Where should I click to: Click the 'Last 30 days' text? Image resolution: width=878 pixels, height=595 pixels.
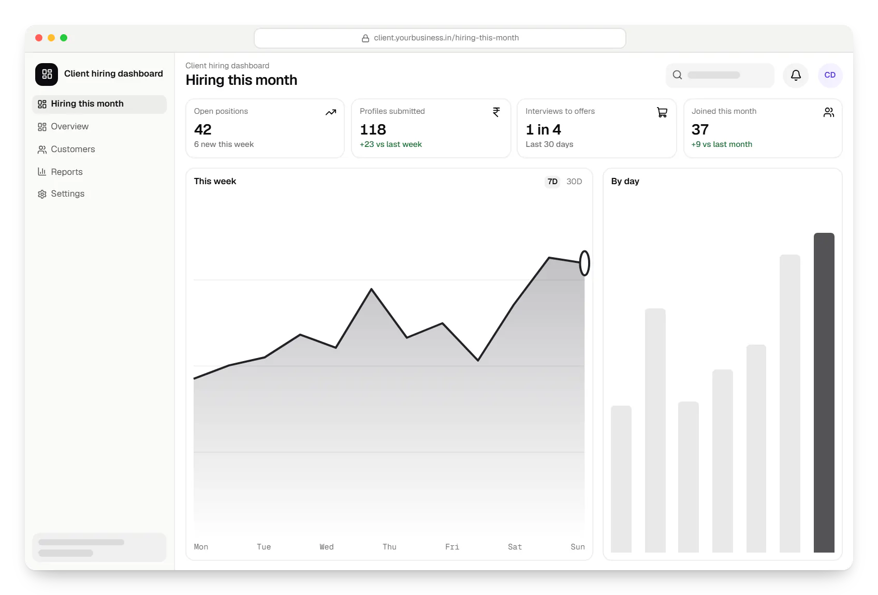pyautogui.click(x=549, y=144)
